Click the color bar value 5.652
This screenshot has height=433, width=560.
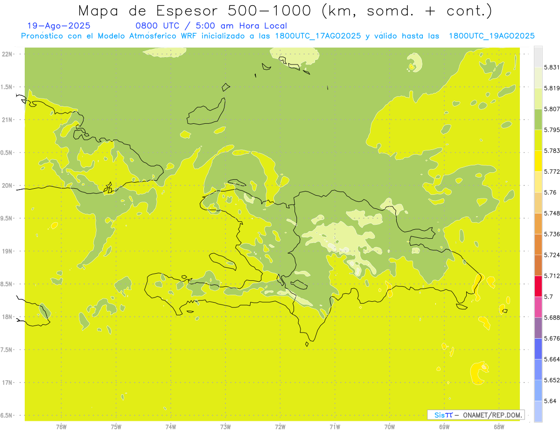click(x=552, y=380)
